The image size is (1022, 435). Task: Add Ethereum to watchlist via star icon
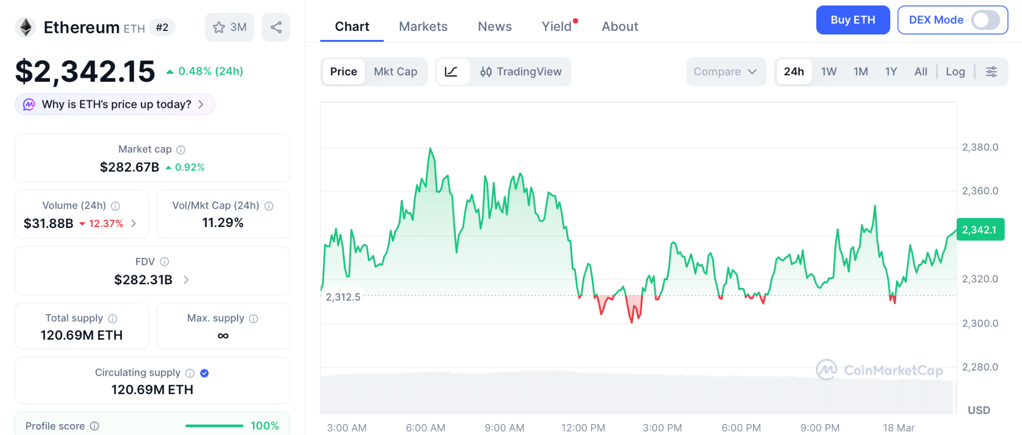pyautogui.click(x=219, y=27)
